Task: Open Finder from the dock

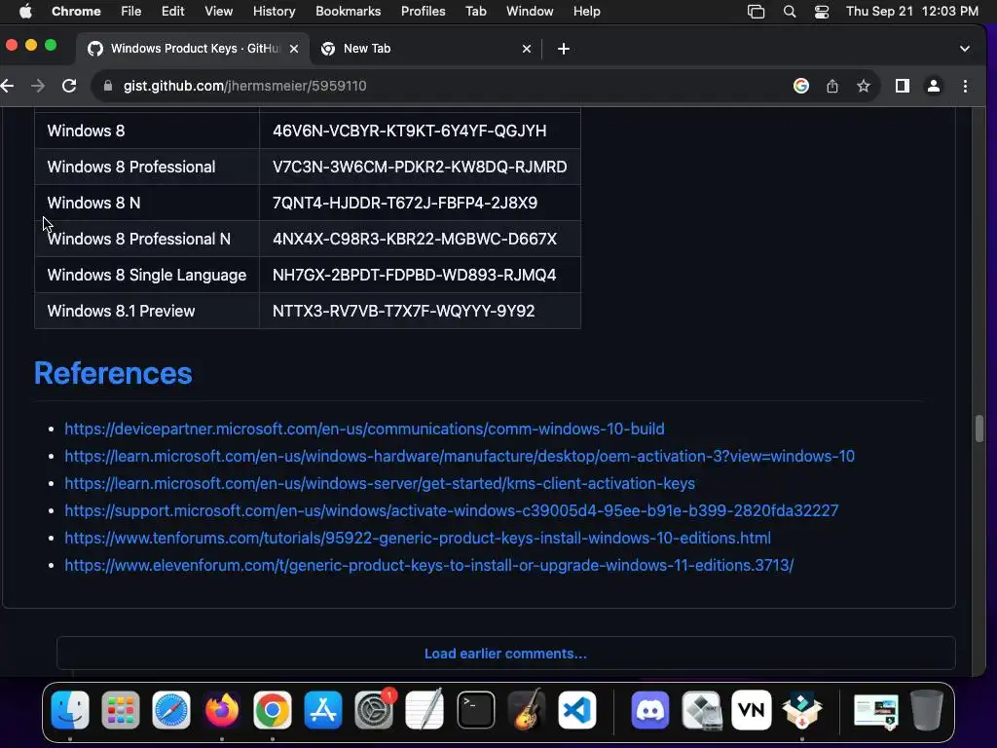Action: [70, 710]
